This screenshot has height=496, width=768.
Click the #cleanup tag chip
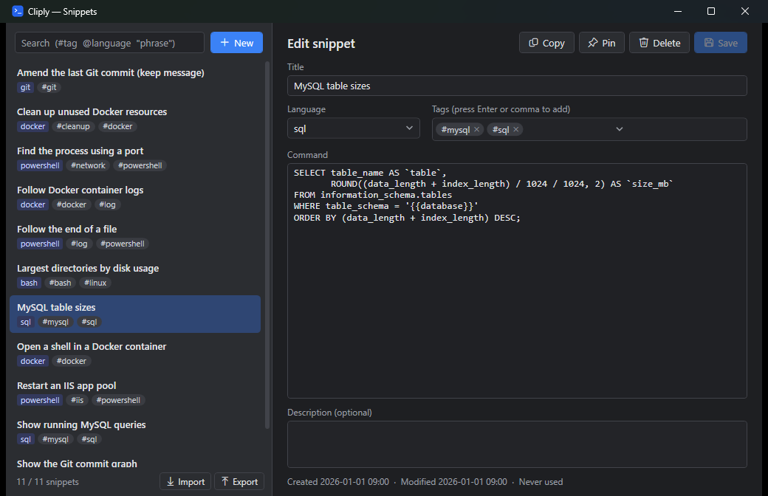click(73, 126)
